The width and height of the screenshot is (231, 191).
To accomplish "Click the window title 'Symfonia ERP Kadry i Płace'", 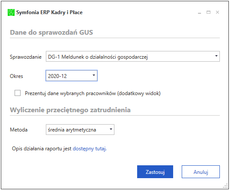I will [49, 12].
